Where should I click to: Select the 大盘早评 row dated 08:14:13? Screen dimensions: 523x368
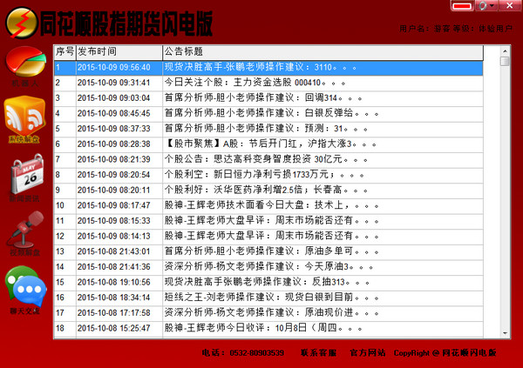coord(268,236)
